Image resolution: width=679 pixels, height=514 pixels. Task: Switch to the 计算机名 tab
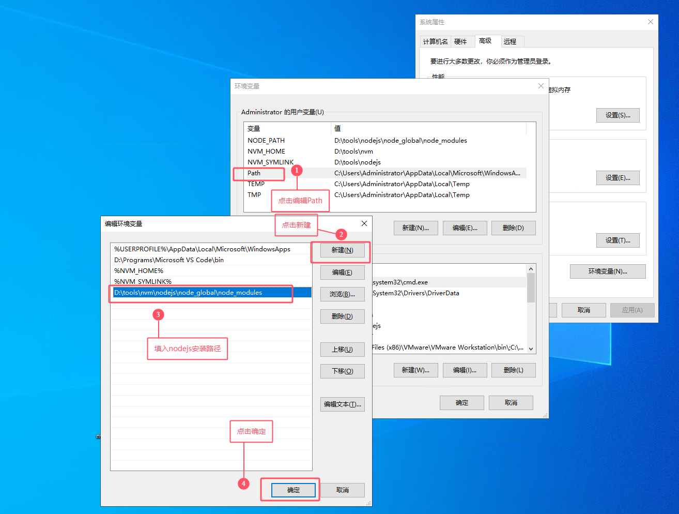tap(435, 41)
